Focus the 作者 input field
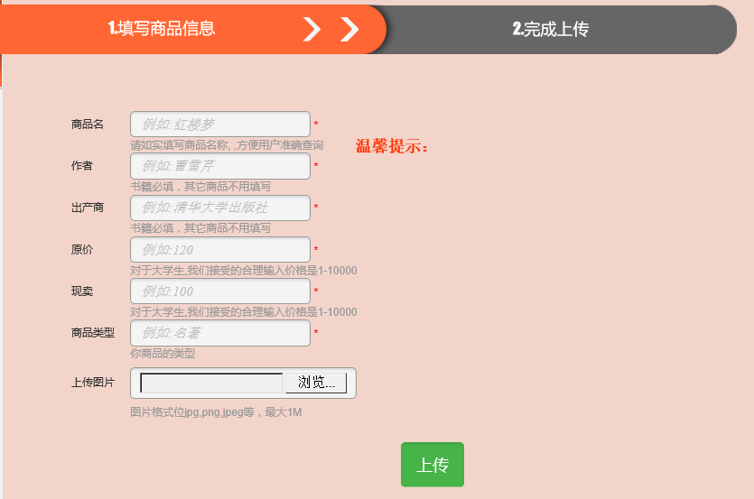Screen dimensions: 754x499 coord(220,166)
